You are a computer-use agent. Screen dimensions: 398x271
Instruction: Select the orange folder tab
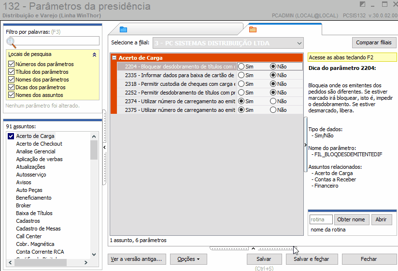253,30
